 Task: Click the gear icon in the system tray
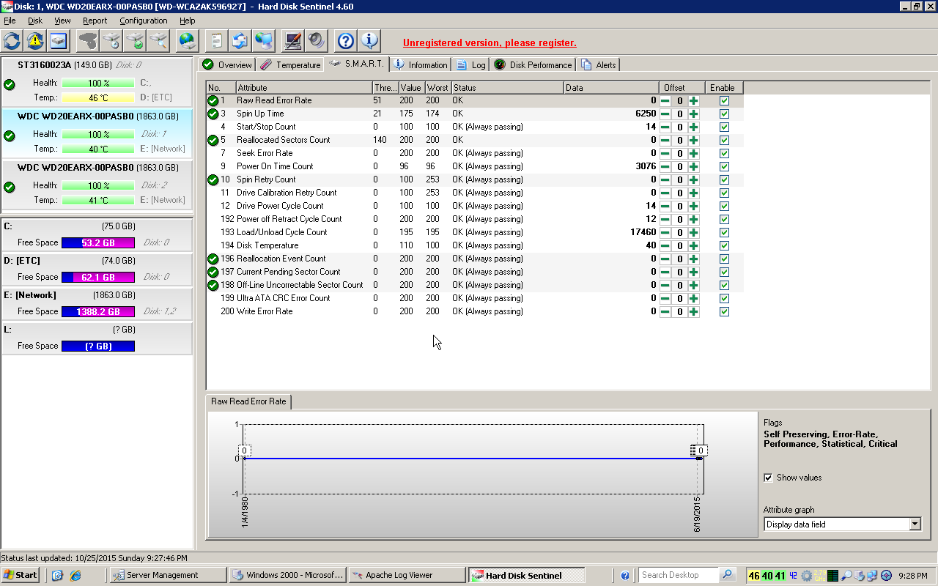click(x=806, y=575)
